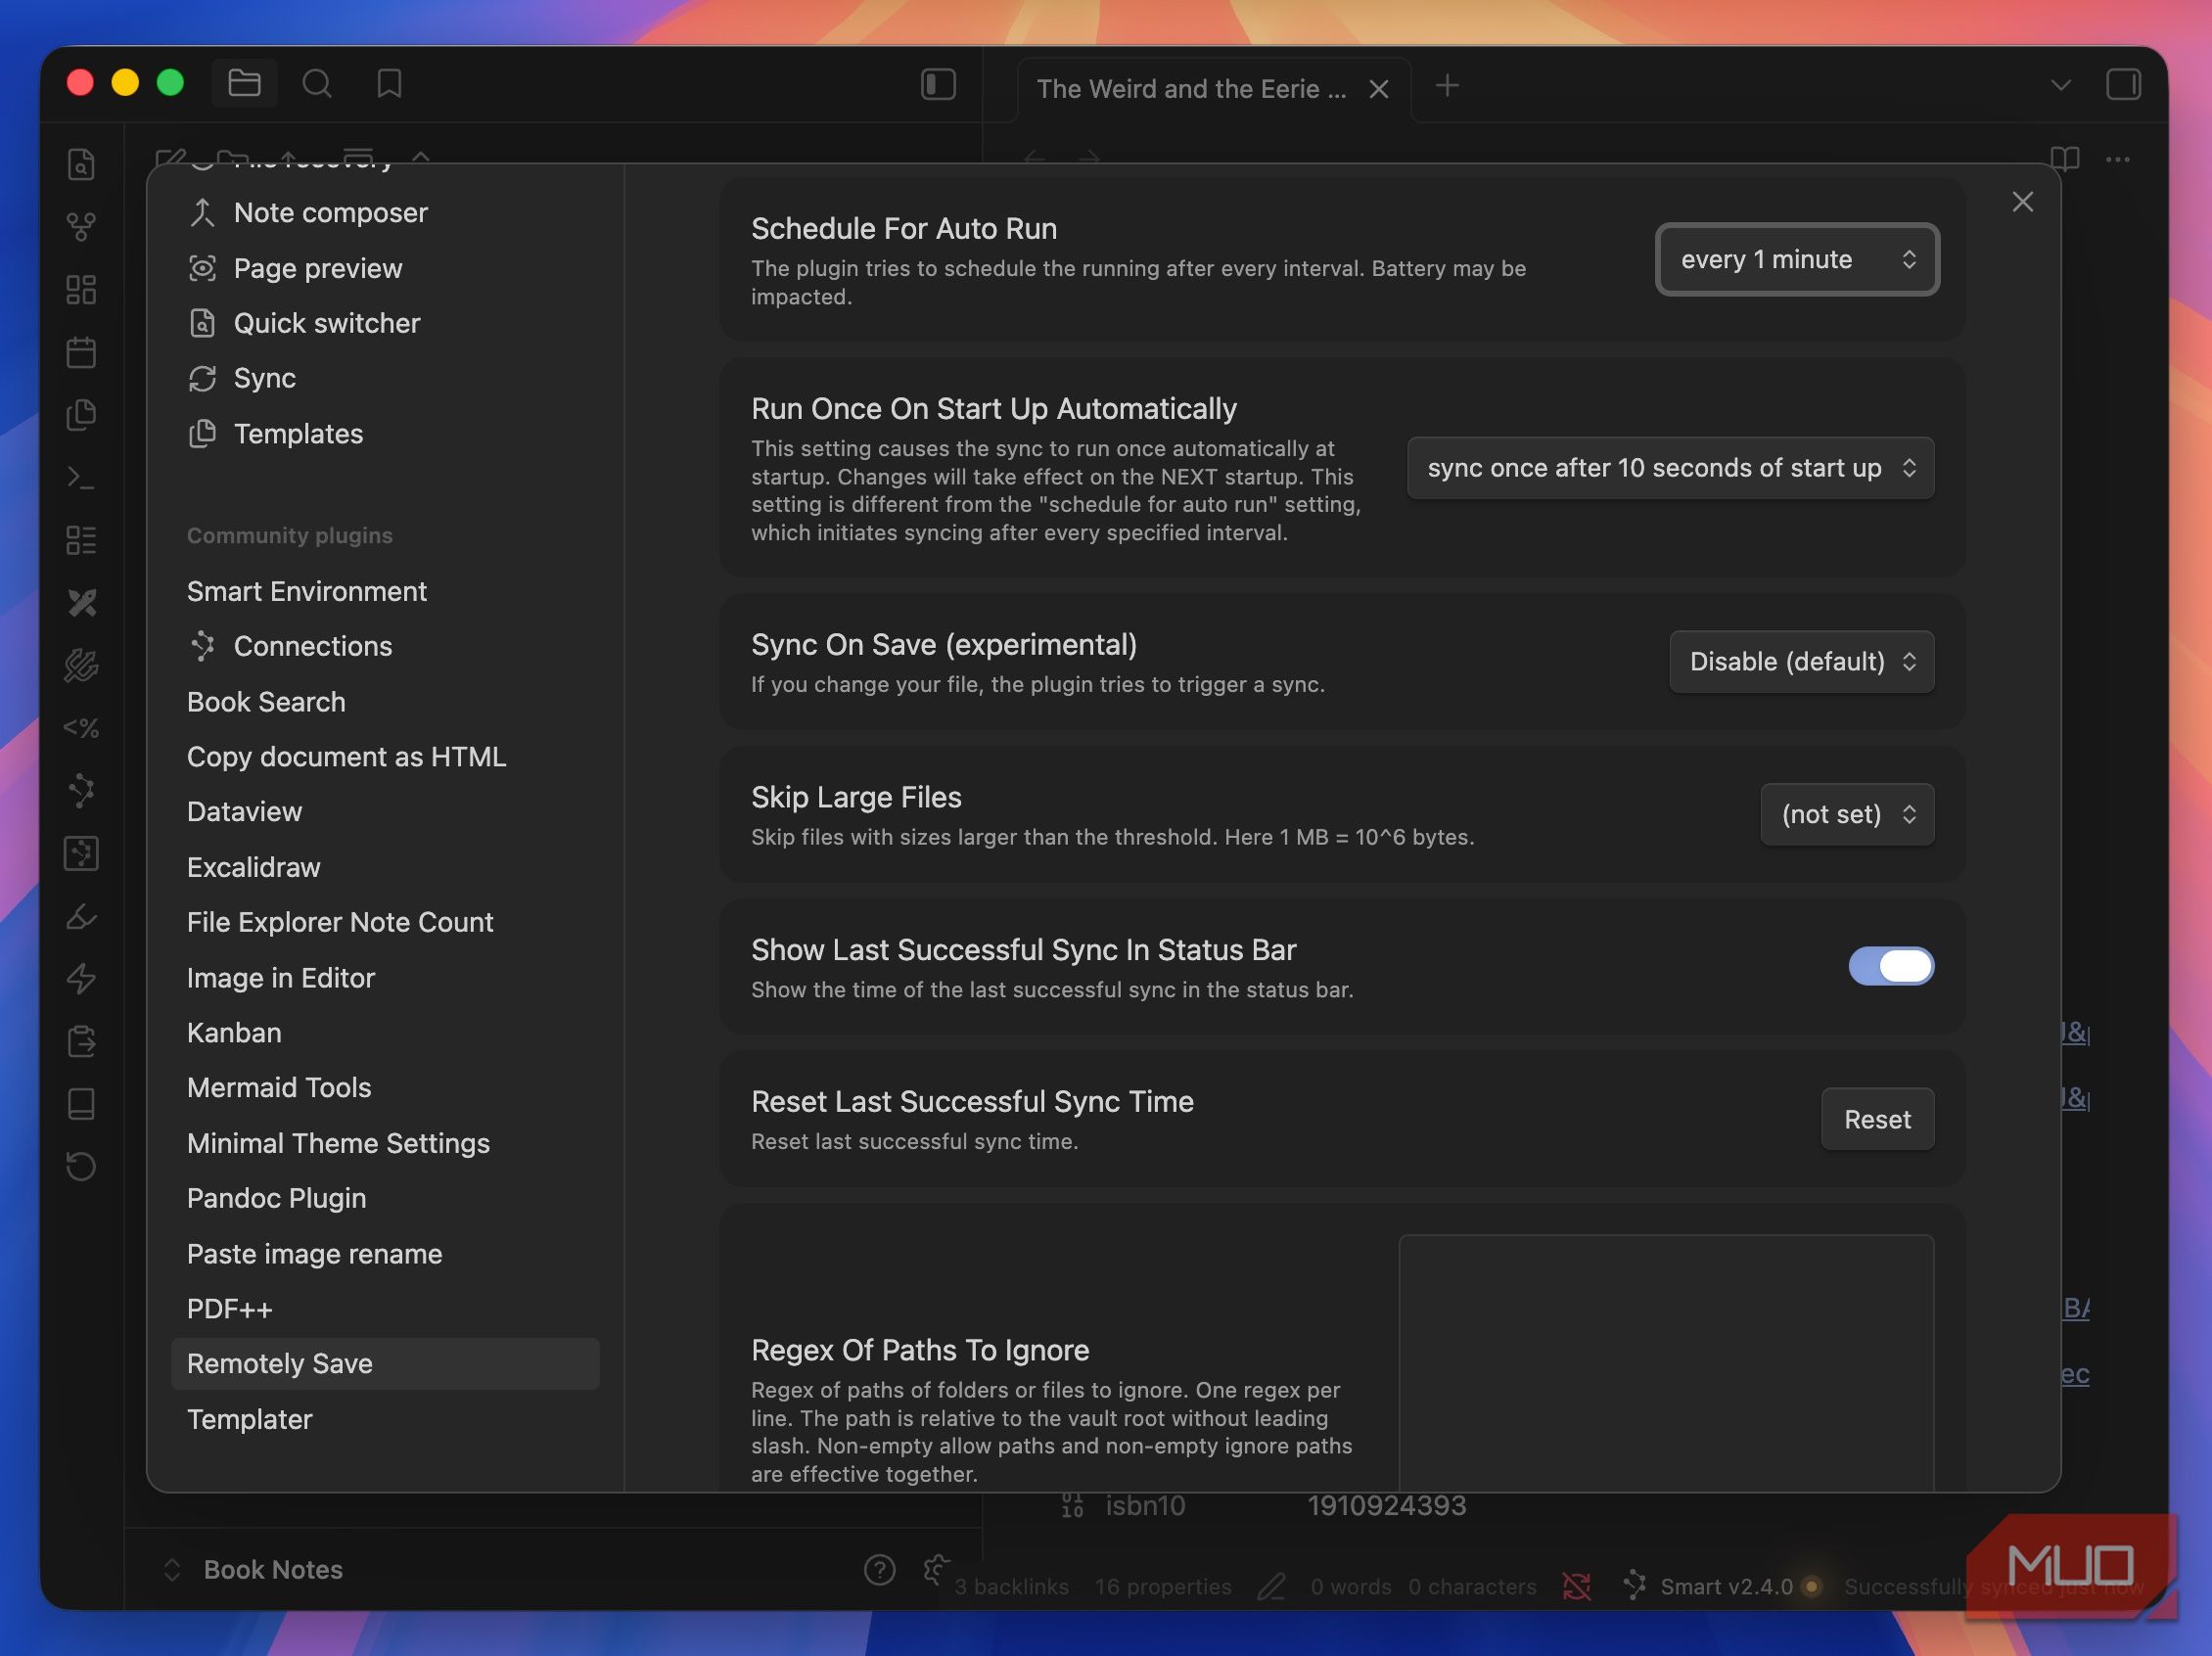2212x1656 pixels.
Task: Open the more options three-dot icon
Action: 2118,159
